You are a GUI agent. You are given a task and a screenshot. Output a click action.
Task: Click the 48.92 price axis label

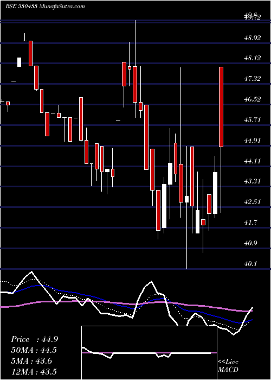pos(253,38)
